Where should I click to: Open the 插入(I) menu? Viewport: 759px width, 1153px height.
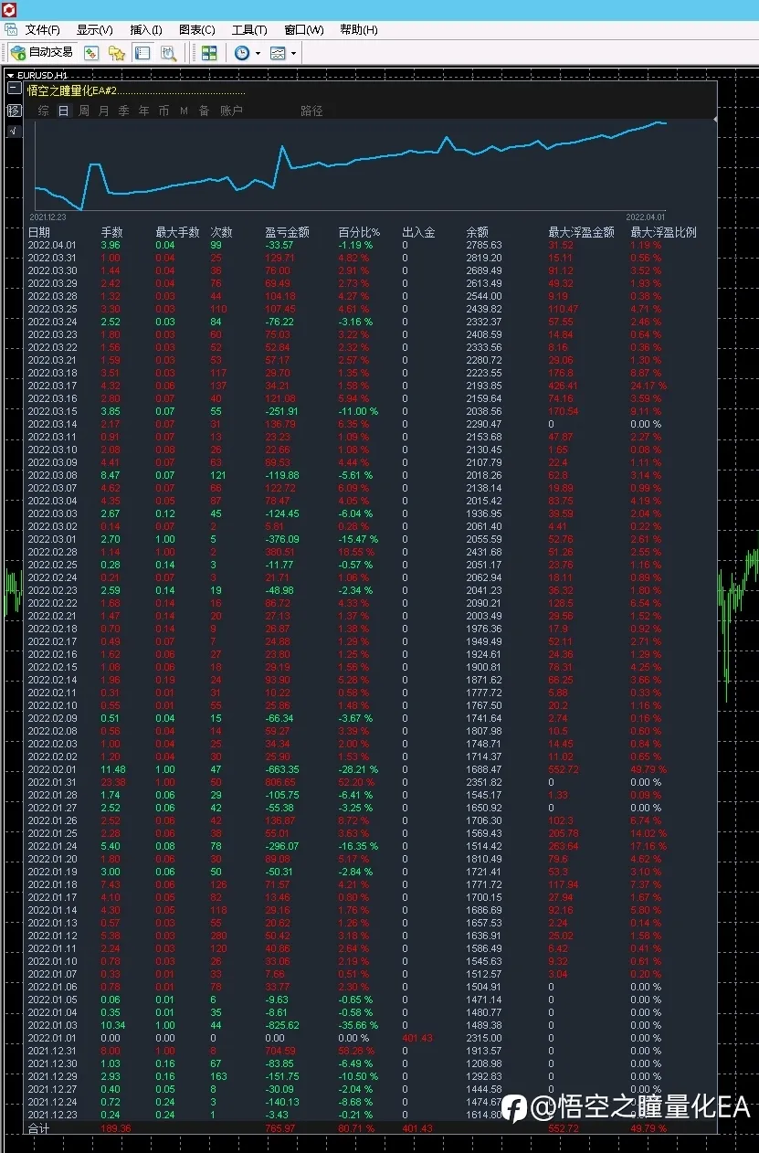(146, 30)
